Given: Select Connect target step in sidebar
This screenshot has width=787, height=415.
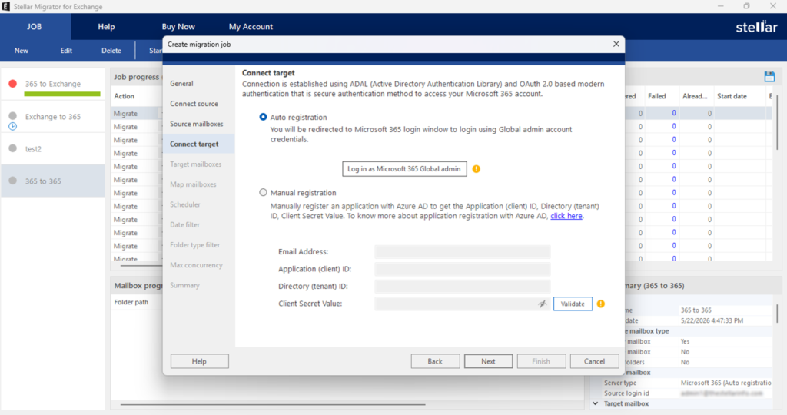Looking at the screenshot, I should coord(199,144).
